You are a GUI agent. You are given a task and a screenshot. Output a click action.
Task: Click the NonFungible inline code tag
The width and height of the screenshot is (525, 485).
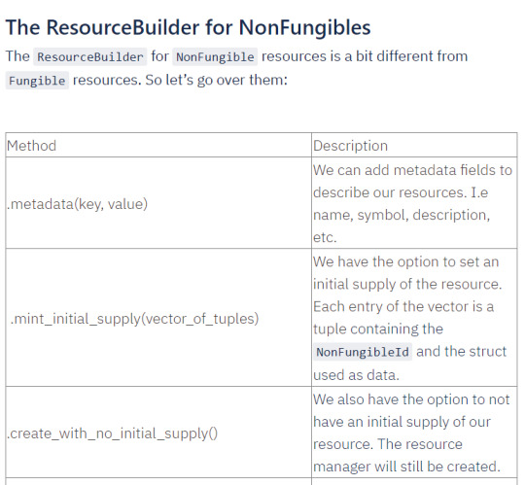point(215,56)
